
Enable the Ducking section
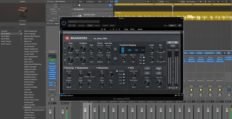tap(64, 68)
